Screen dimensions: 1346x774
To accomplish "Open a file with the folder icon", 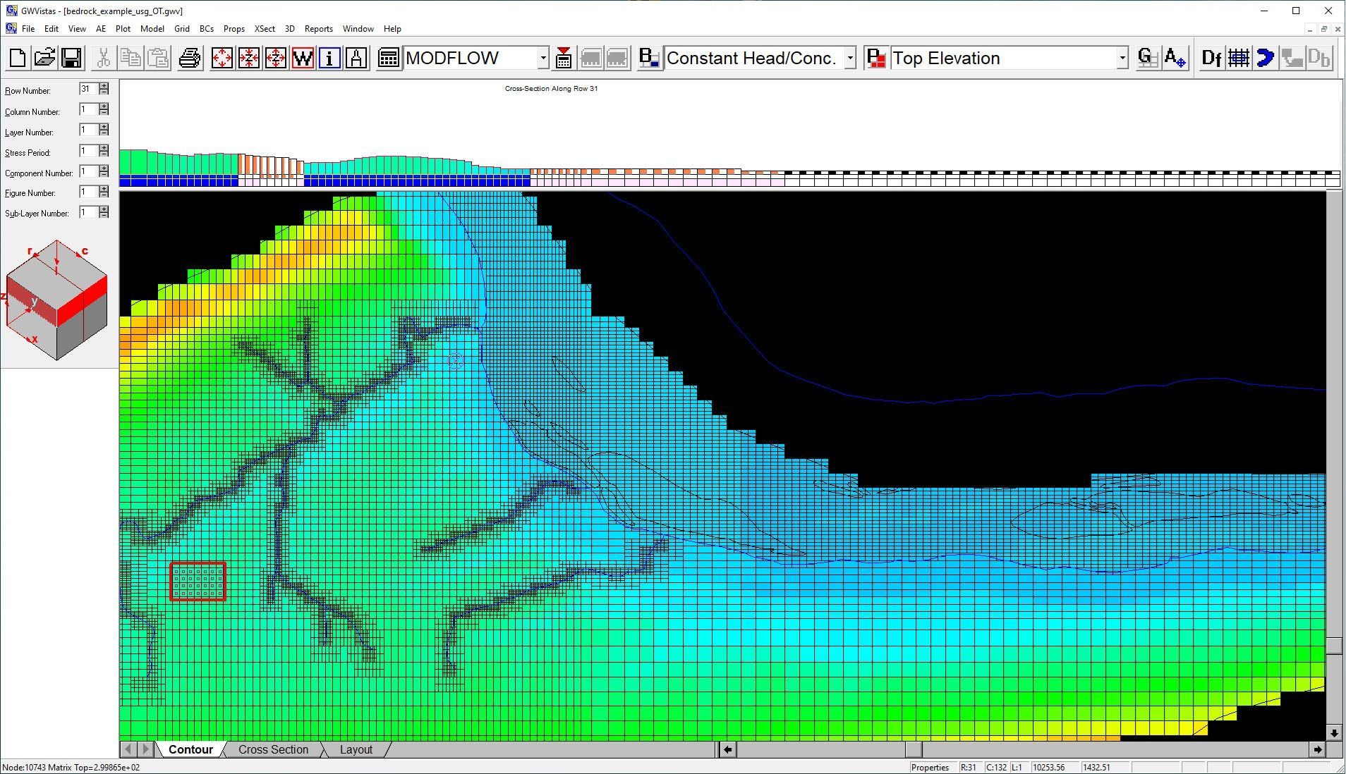I will (44, 58).
